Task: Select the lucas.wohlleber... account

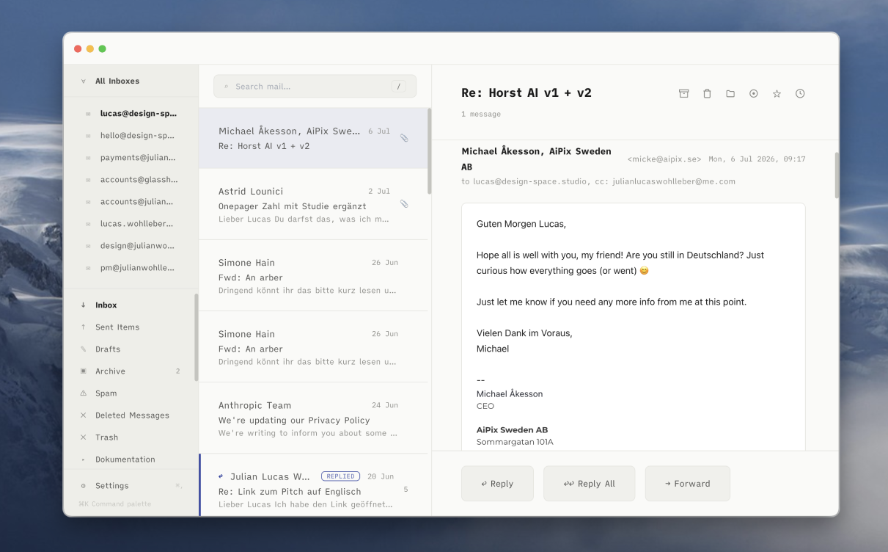Action: 131,224
